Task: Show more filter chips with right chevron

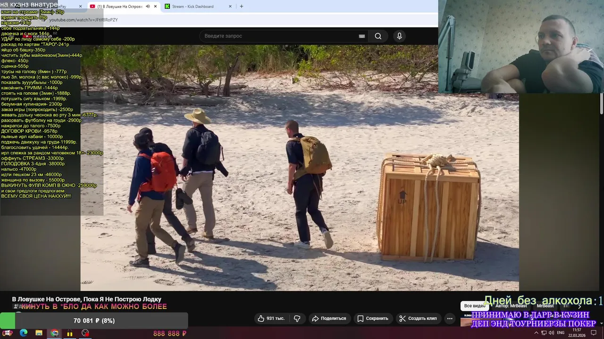Action: 579,306
